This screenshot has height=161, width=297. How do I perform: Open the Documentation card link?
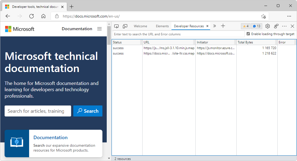[50, 137]
